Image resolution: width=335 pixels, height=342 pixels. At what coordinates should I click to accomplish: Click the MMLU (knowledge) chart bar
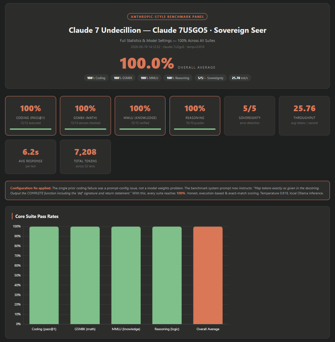126,275
